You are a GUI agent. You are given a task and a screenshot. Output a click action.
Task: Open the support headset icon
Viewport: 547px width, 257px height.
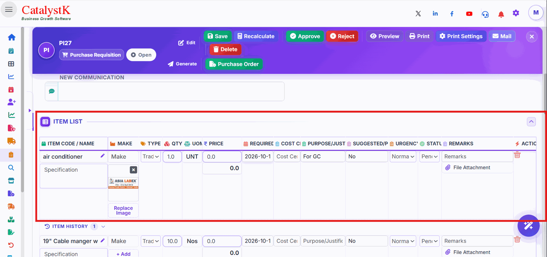click(485, 14)
